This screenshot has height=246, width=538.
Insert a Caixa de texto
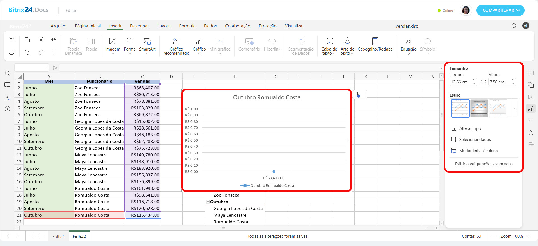point(329,46)
